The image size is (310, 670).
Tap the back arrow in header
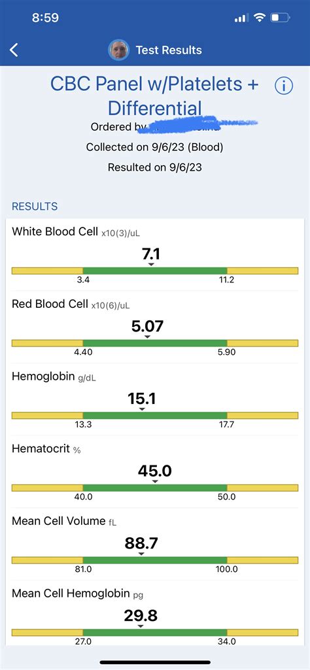pos(14,50)
